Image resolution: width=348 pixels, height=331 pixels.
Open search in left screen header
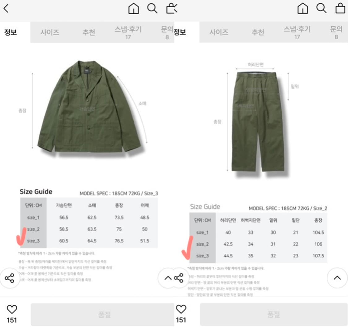[152, 8]
